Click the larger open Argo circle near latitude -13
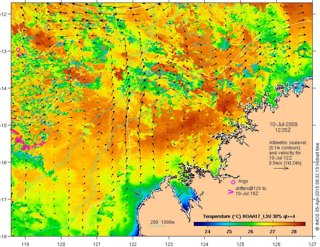The width and height of the screenshot is (320, 247). (18, 49)
